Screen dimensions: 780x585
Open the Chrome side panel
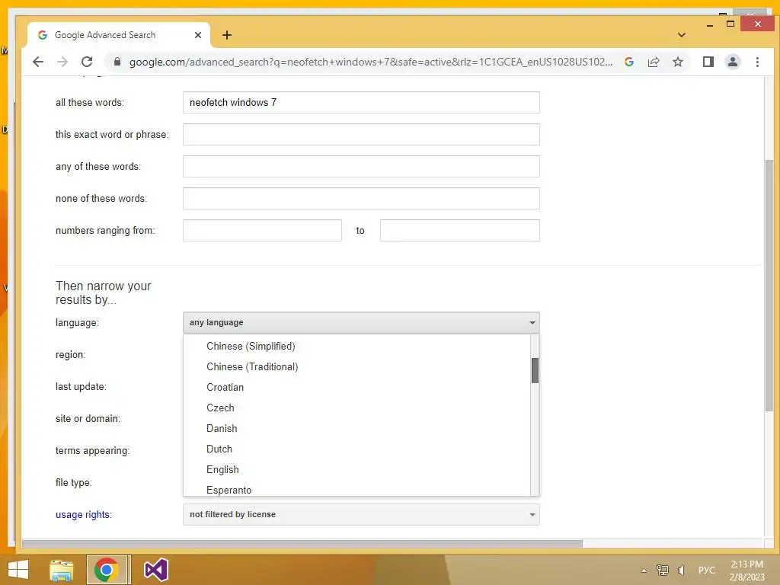(708, 62)
